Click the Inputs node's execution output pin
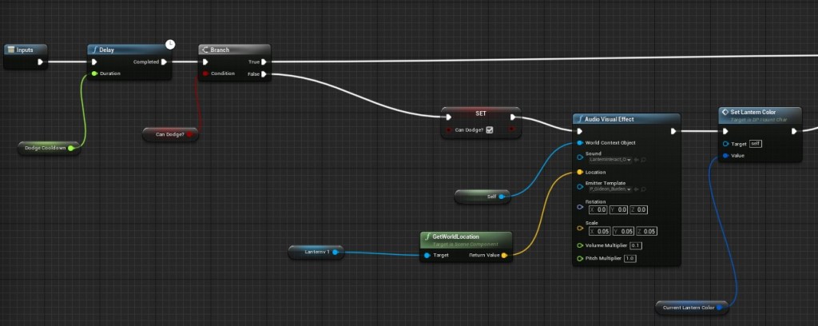 coord(41,62)
